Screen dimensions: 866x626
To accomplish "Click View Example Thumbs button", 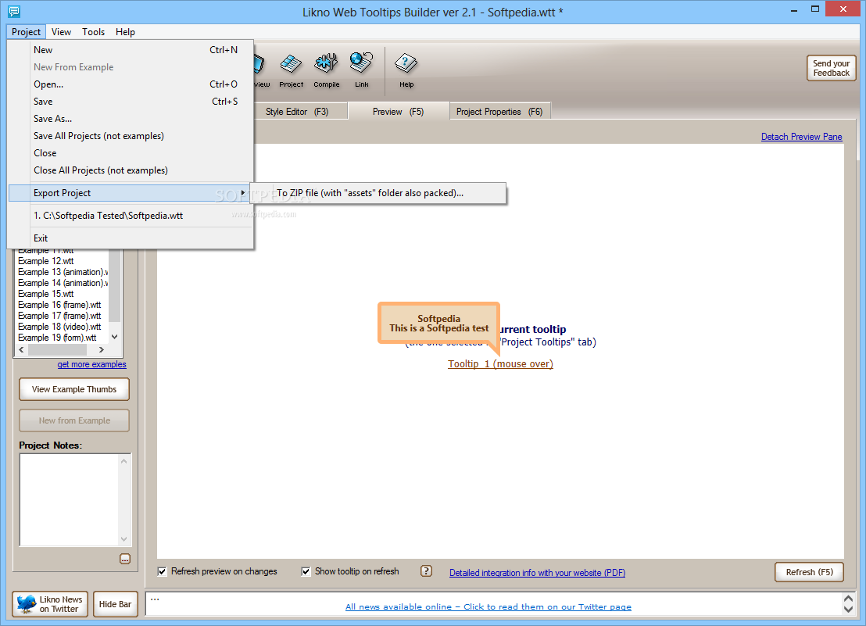I will [74, 389].
